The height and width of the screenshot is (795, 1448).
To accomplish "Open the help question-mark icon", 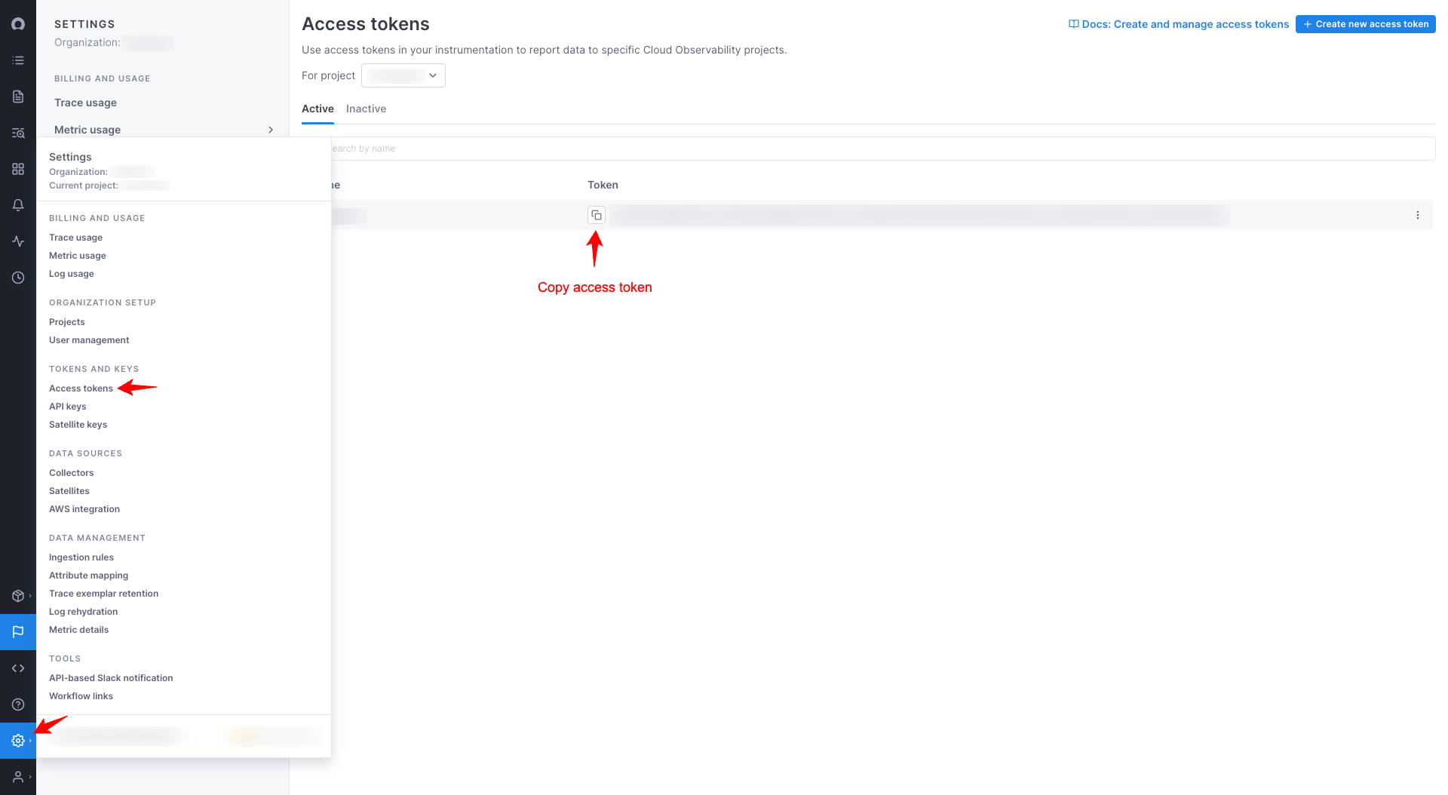I will (x=18, y=704).
